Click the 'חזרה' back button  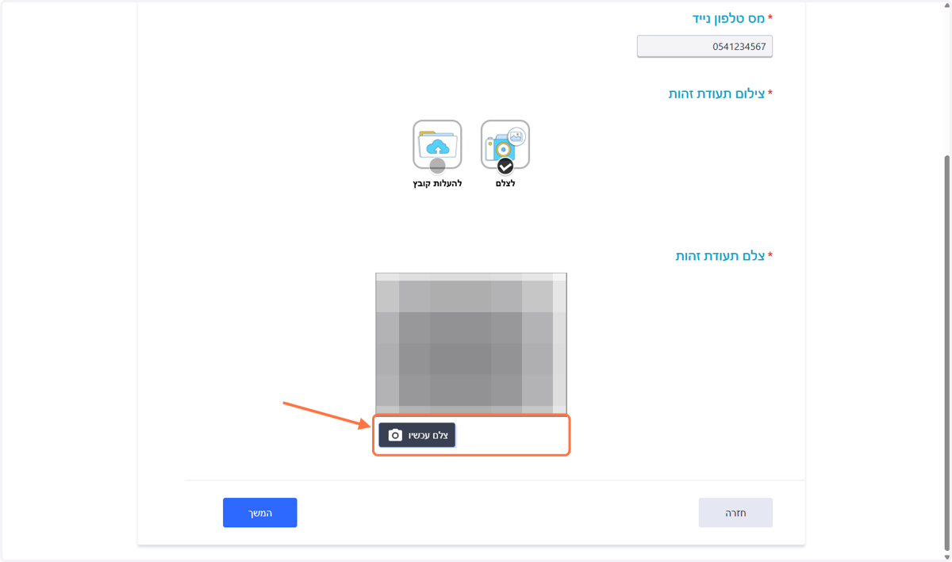735,513
